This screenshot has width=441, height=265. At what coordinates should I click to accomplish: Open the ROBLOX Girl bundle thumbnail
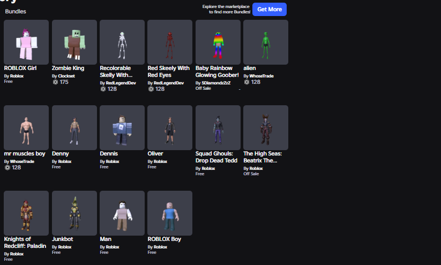(x=26, y=42)
